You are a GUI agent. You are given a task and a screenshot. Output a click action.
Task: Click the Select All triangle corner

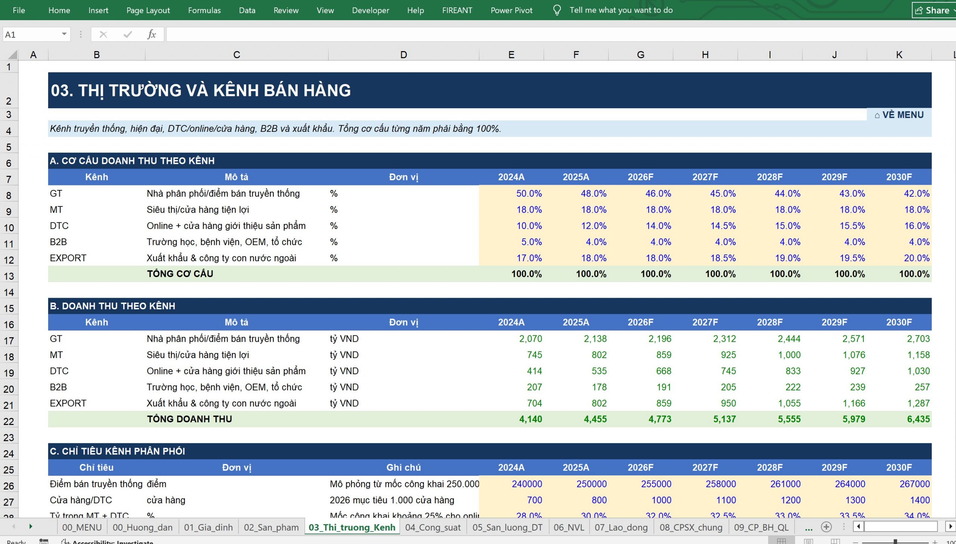point(12,54)
